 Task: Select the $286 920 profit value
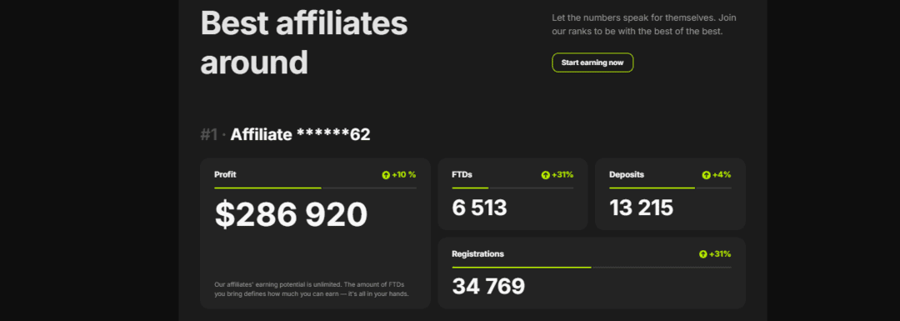[x=291, y=215]
